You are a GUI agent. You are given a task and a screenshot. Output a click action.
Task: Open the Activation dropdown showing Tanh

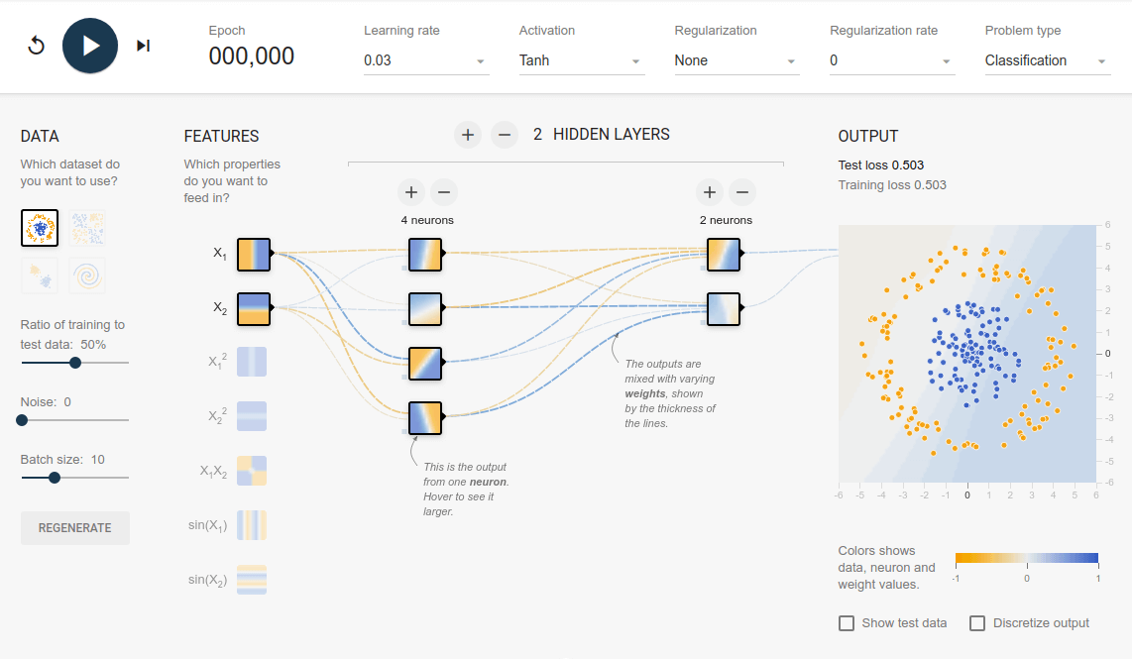point(581,60)
